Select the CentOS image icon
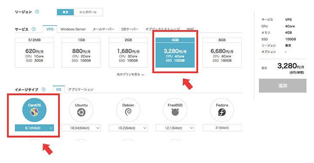This screenshot has height=163, width=314. 34,110
